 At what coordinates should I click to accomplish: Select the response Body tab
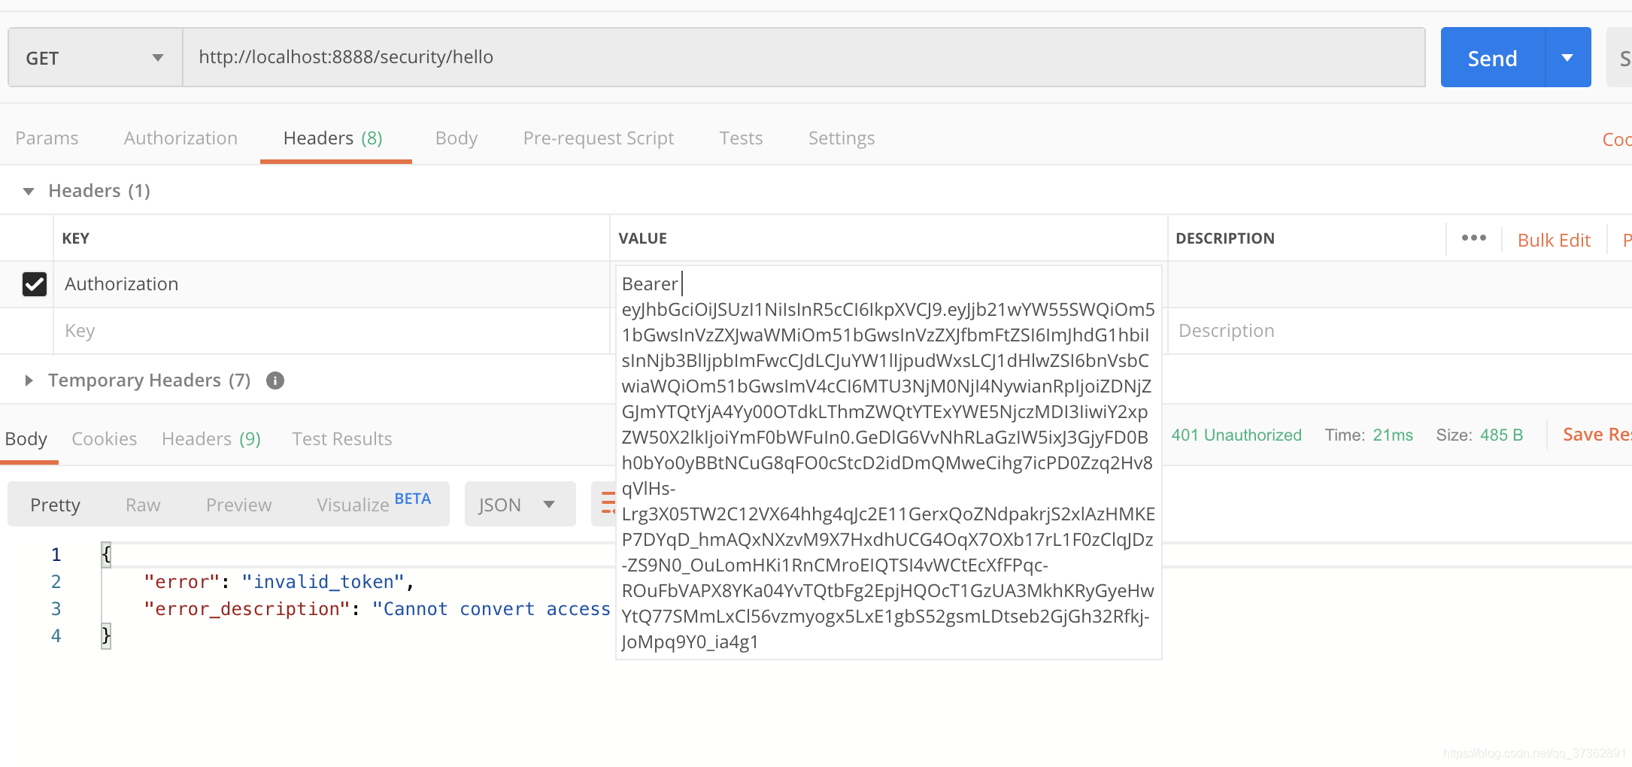tap(26, 439)
